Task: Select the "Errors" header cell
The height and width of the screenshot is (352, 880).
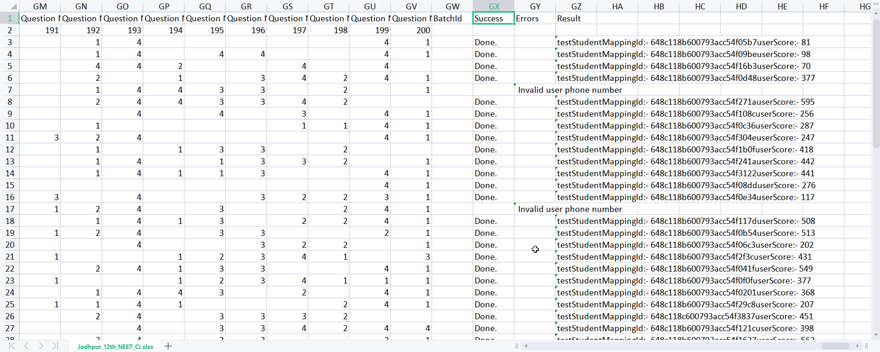Action: [x=535, y=18]
